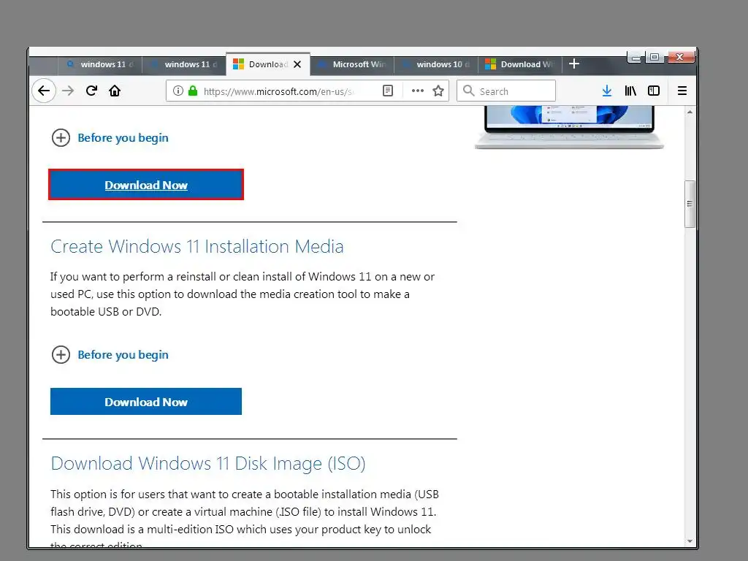Click magnifier icon in search box
Viewport: 748px width, 561px height.
[469, 91]
